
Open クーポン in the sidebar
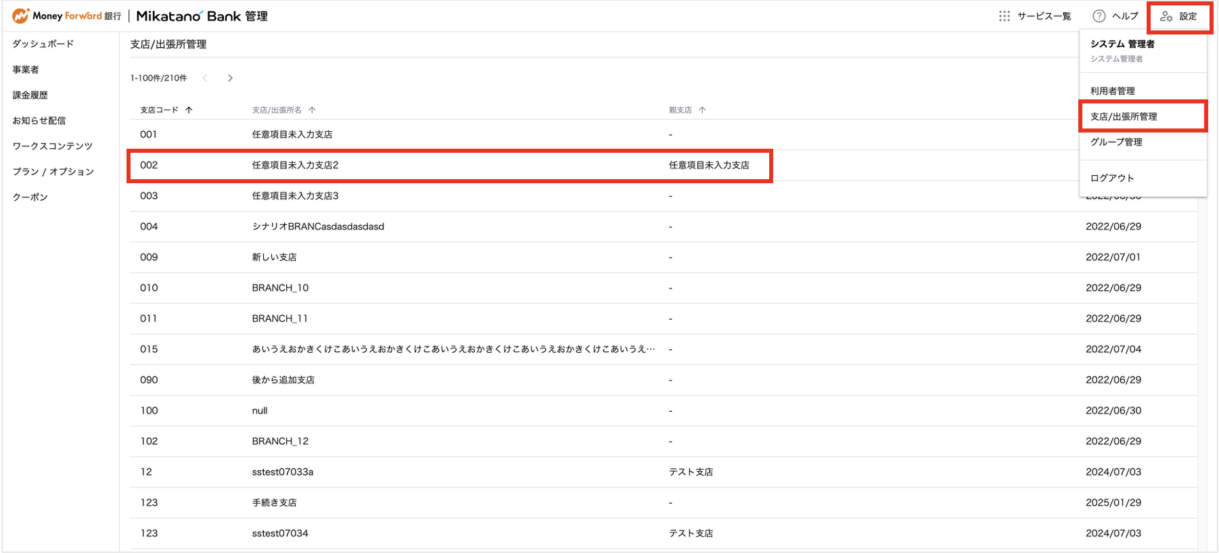click(30, 197)
